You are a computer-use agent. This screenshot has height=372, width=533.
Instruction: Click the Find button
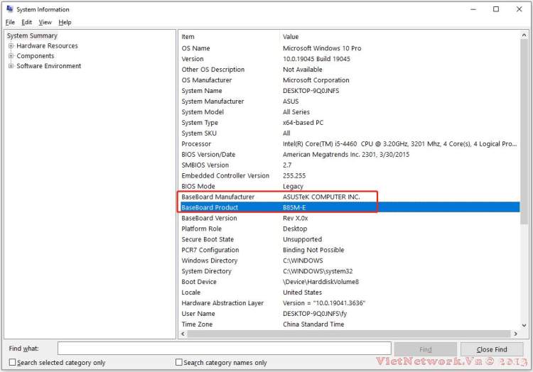[x=425, y=349]
